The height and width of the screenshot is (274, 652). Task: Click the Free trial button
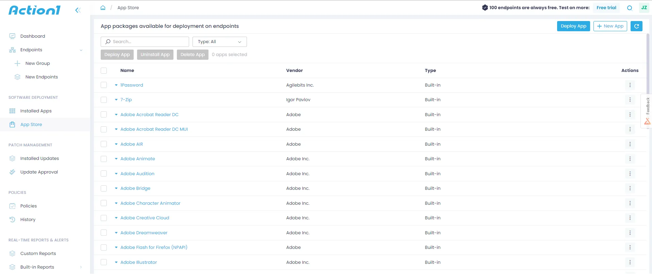tap(606, 8)
